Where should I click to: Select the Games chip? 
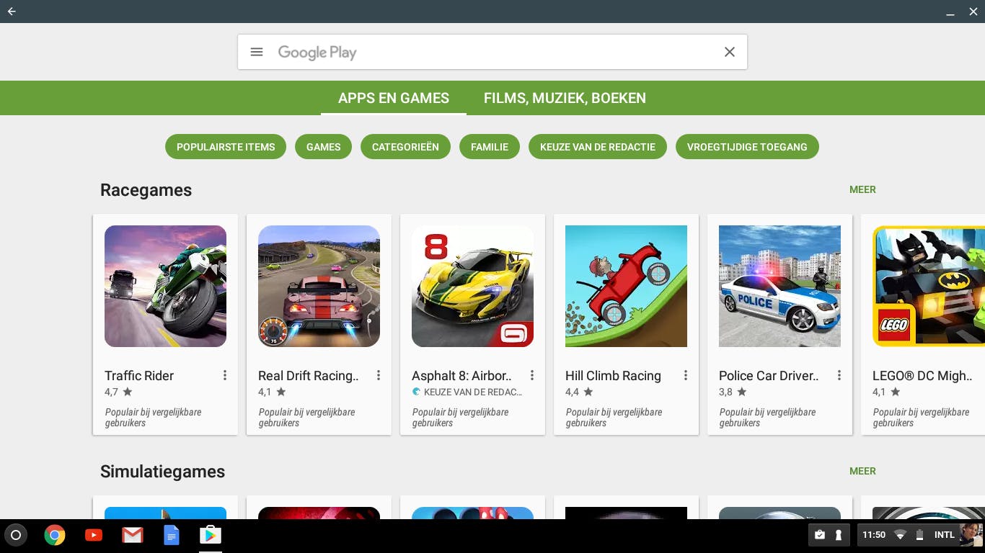point(323,147)
